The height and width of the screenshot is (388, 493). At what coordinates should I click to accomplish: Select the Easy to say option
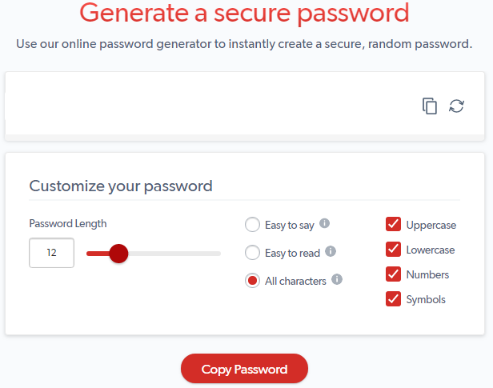click(x=252, y=225)
